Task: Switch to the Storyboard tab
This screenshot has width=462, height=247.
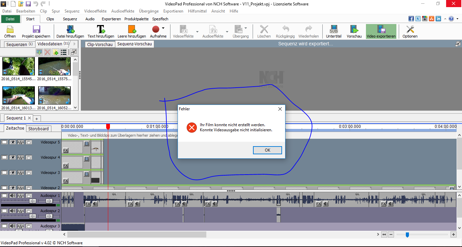Action: tap(39, 129)
